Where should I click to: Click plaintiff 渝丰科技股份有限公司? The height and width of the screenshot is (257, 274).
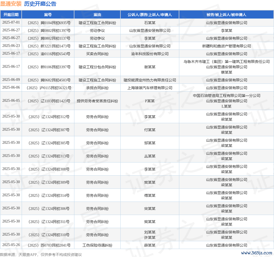click(x=150, y=54)
